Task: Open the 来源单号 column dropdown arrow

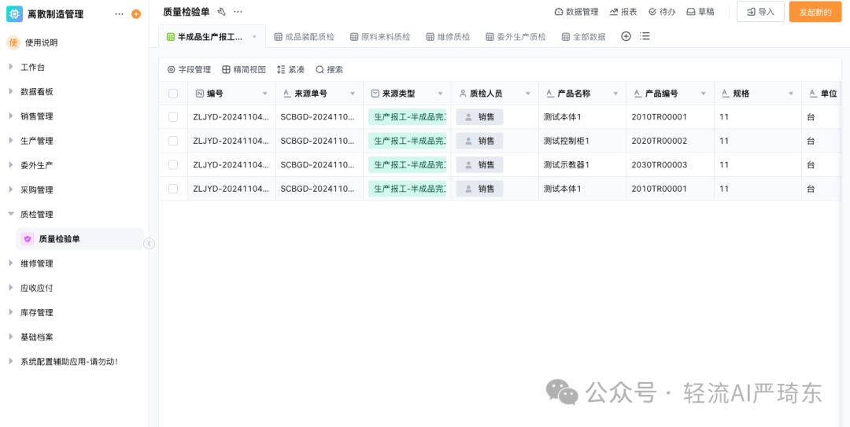Action: coord(353,94)
